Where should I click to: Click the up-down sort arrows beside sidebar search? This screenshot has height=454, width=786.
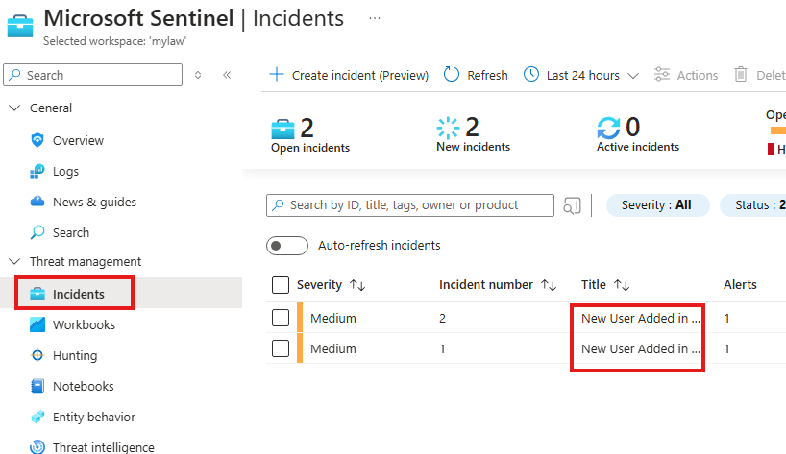198,75
